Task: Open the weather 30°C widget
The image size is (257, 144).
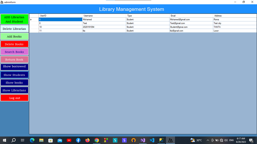Action: click(x=196, y=140)
